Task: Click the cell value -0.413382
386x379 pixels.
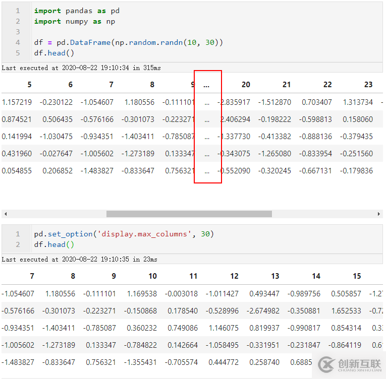Action: [274, 136]
